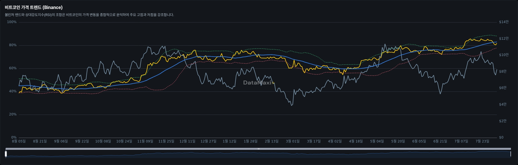Click the '5월 04일' date label
518x165 pixels.
click(x=377, y=141)
